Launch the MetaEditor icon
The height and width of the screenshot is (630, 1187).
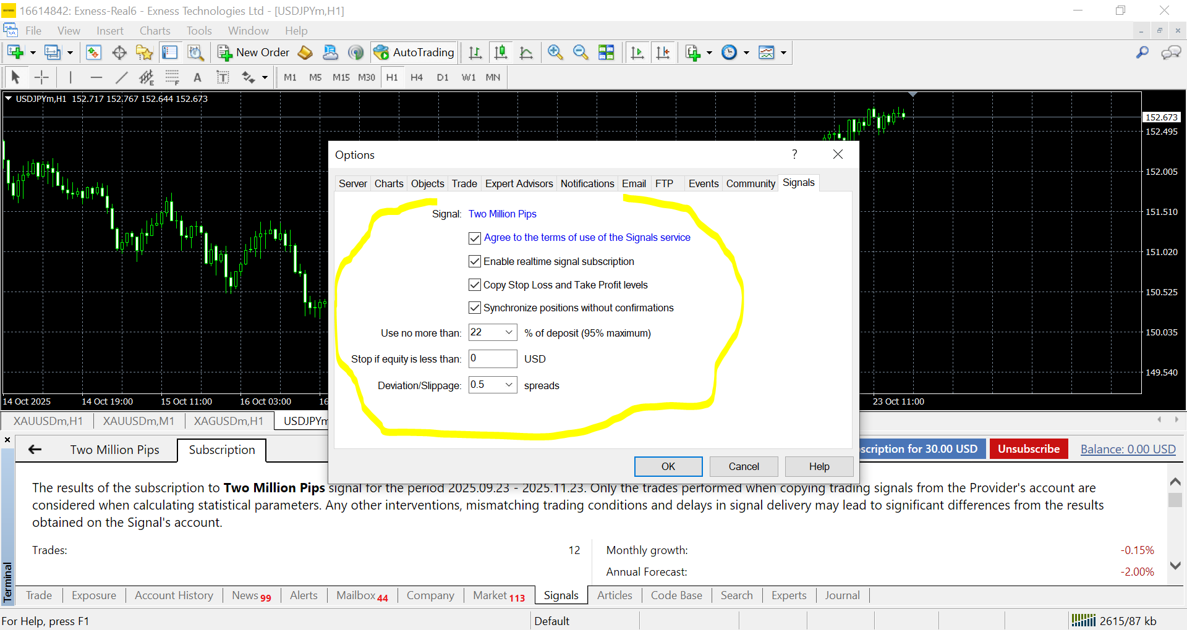[x=305, y=52]
